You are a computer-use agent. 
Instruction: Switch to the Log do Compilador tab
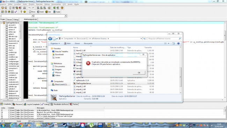point(32,104)
